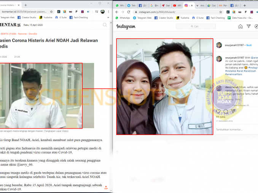258x193 pixels.
Task: Click the Ariel video screenshot in article
Action: coord(41,96)
